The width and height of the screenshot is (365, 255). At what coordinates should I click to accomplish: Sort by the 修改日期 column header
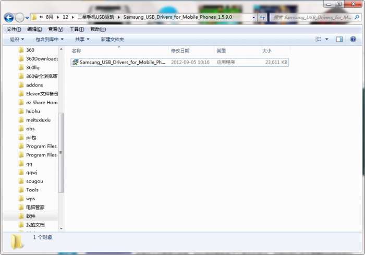[x=191, y=51]
